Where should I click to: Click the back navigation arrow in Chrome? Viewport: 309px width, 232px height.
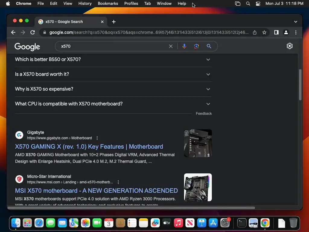coord(13,32)
